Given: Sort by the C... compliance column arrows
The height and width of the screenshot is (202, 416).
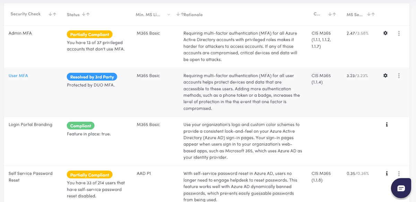Looking at the screenshot, I should [x=332, y=15].
